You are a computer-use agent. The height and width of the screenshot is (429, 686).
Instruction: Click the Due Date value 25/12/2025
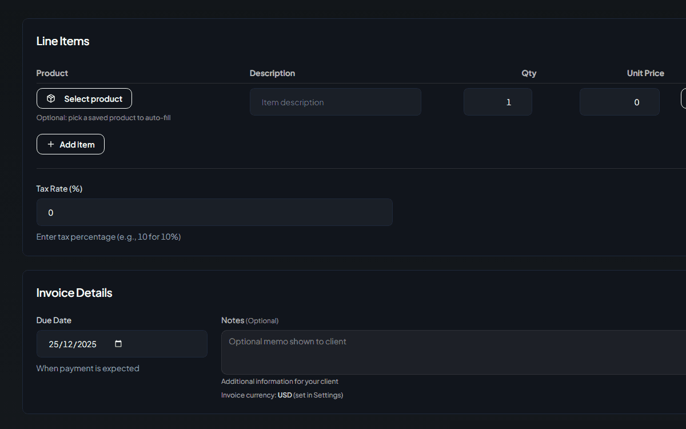click(x=71, y=343)
